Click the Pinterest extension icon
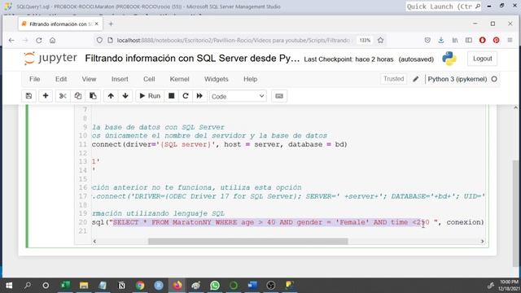 (x=496, y=40)
